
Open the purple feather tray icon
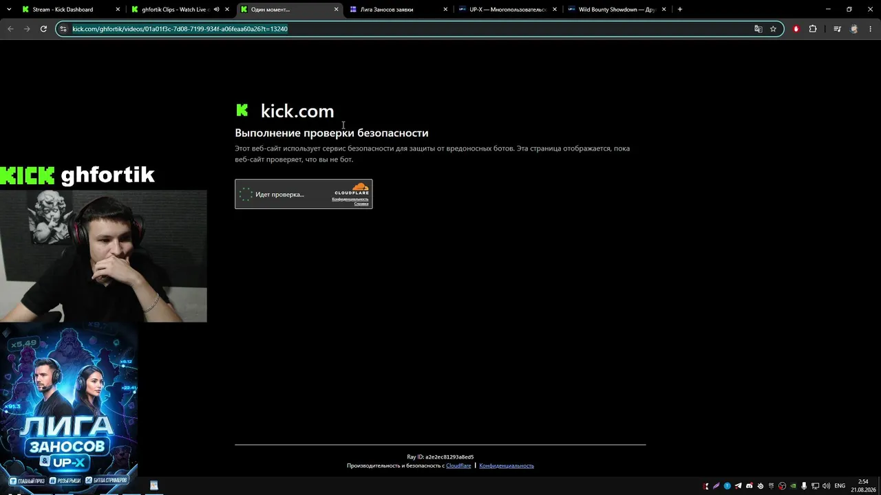pos(717,486)
